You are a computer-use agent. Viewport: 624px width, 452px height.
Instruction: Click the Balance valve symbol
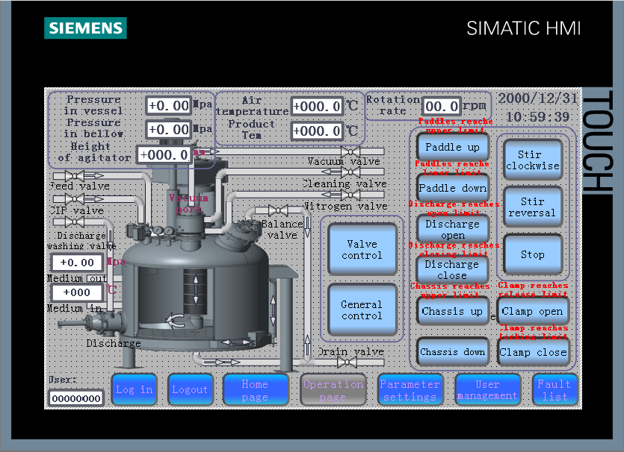coord(279,208)
